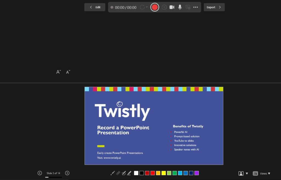Start recording with the red record button
Image resolution: width=281 pixels, height=180 pixels.
tap(154, 7)
